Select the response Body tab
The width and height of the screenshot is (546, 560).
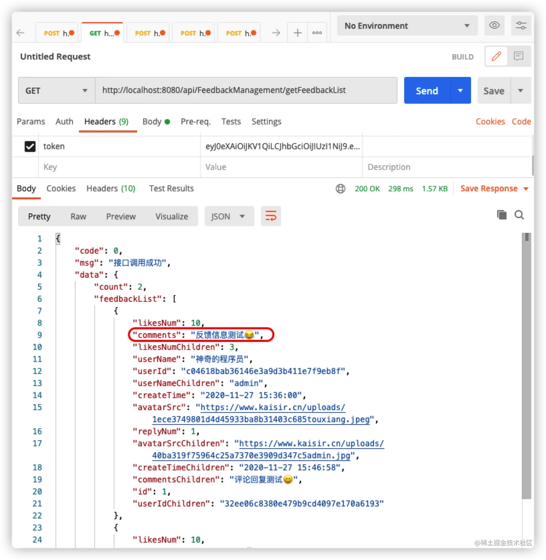point(26,188)
